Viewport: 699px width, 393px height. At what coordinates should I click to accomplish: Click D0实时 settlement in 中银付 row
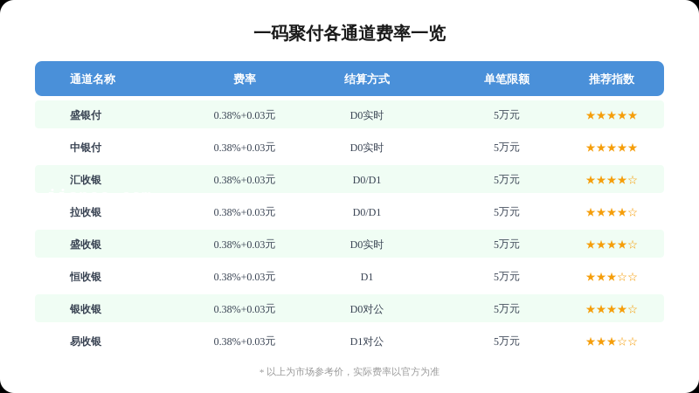[367, 148]
